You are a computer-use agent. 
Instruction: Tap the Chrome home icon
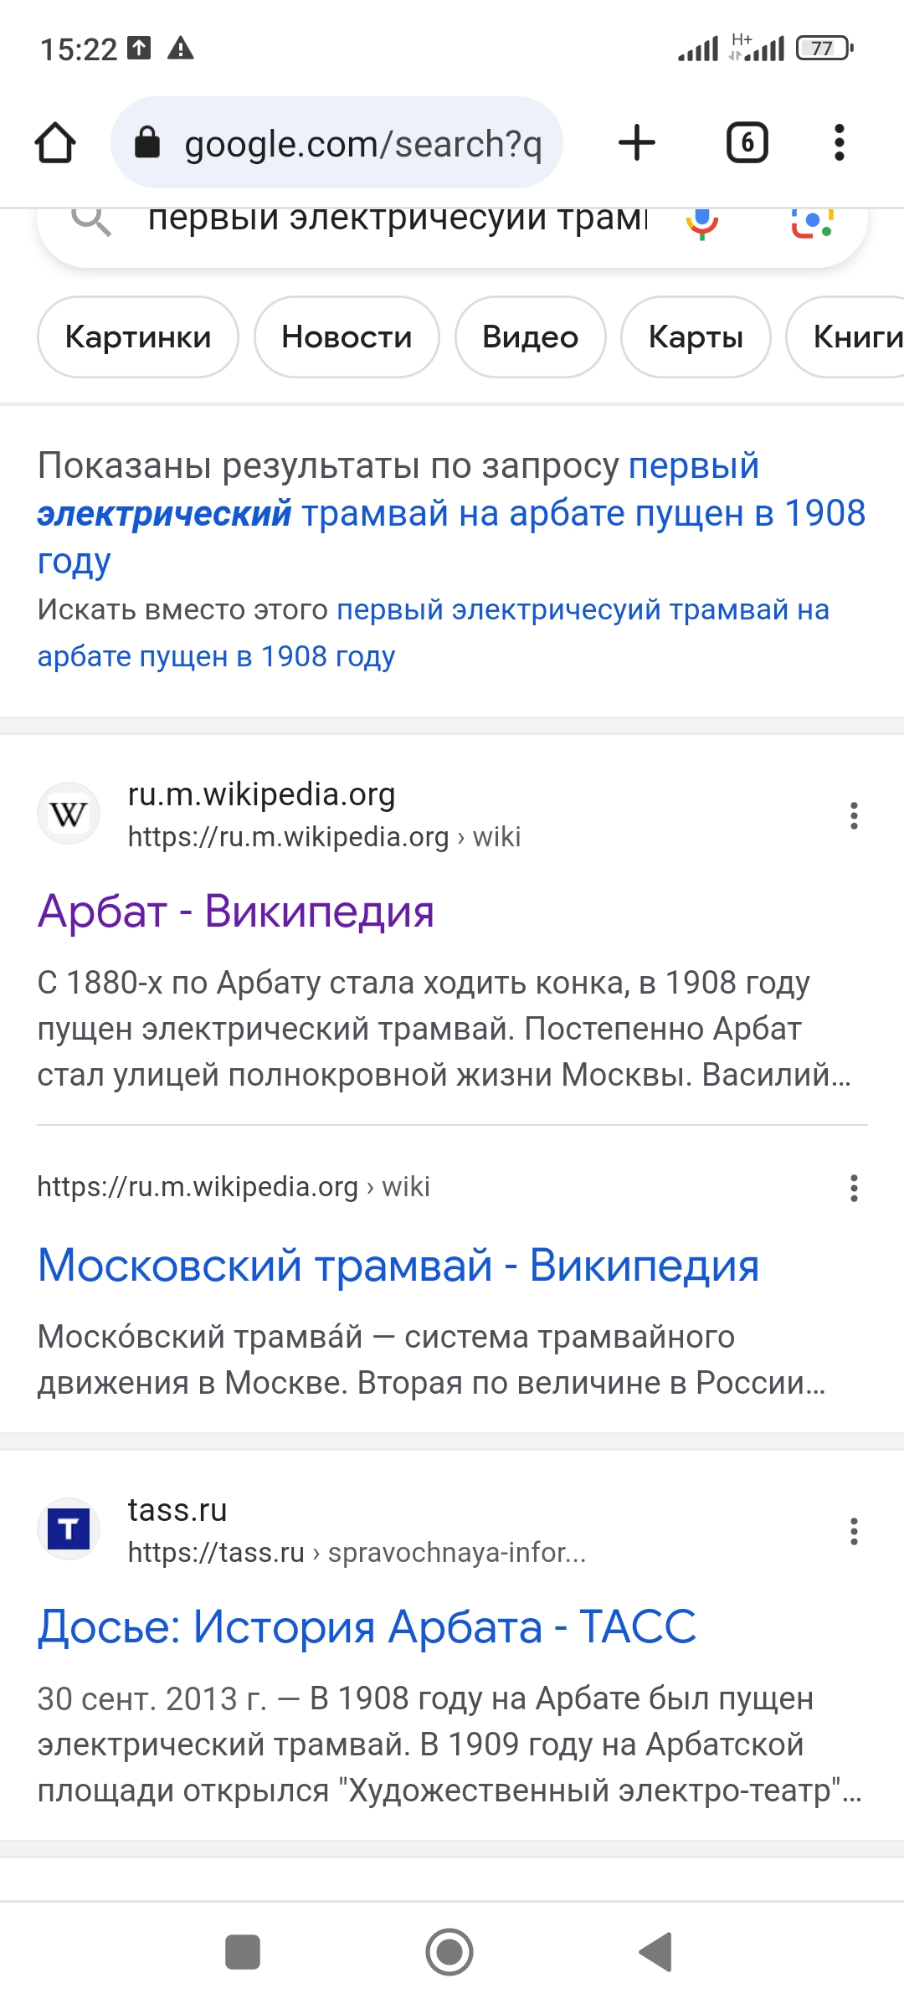(55, 142)
